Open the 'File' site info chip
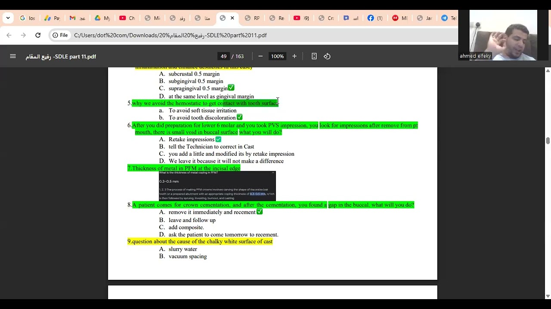Image resolution: width=551 pixels, height=309 pixels. 60,35
